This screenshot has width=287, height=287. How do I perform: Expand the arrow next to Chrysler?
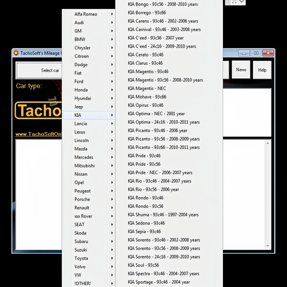point(112,48)
